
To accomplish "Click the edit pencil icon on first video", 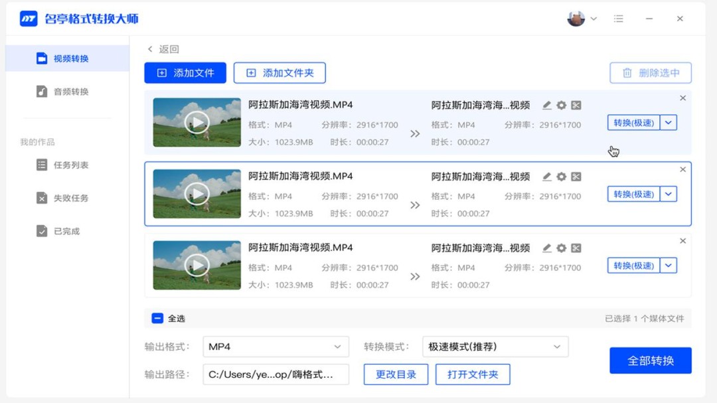I will coord(547,105).
